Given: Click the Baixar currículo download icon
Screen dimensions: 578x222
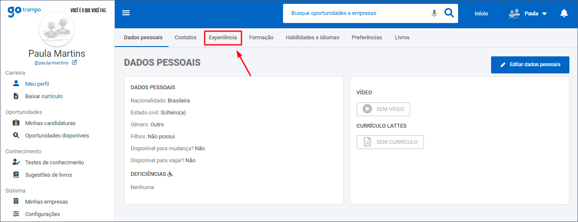Looking at the screenshot, I should pos(16,96).
